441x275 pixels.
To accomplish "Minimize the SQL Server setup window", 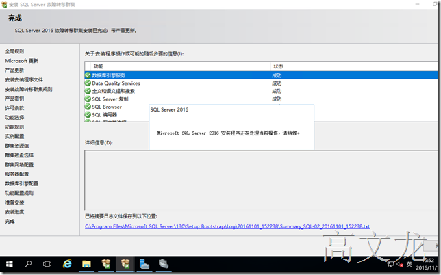I will [x=418, y=4].
